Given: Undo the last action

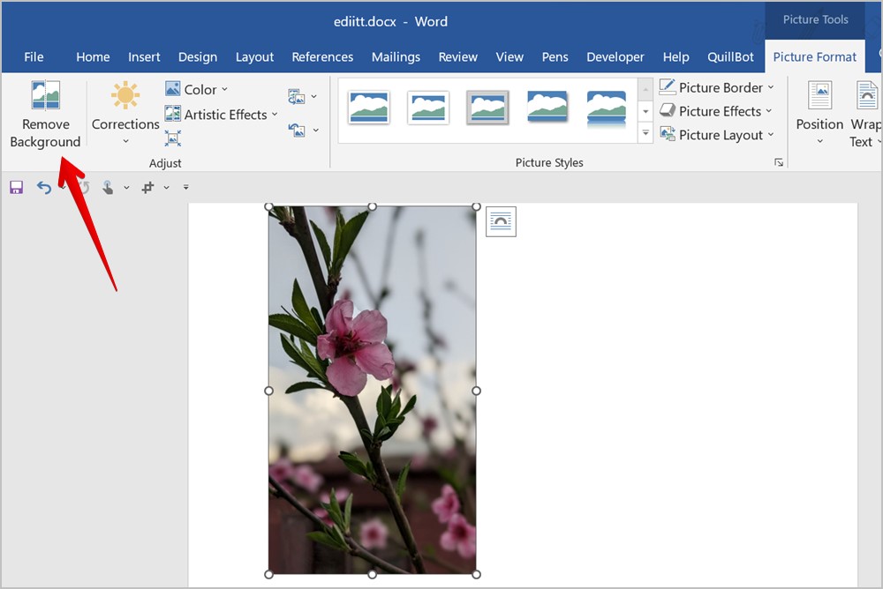Looking at the screenshot, I should [x=43, y=187].
